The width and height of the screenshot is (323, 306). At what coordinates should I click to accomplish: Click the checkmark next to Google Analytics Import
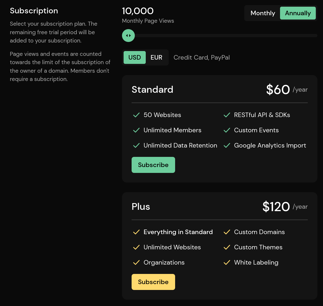pyautogui.click(x=227, y=145)
